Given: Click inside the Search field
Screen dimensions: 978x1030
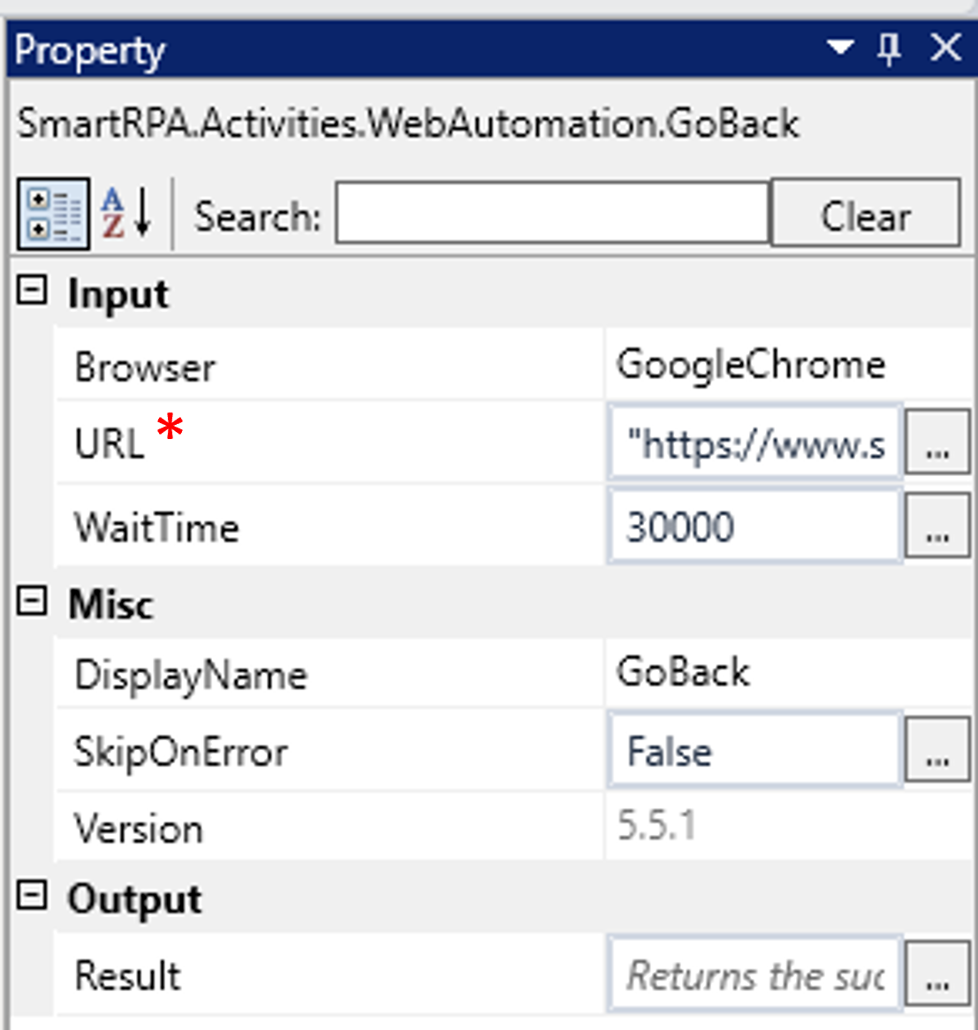Looking at the screenshot, I should point(548,213).
